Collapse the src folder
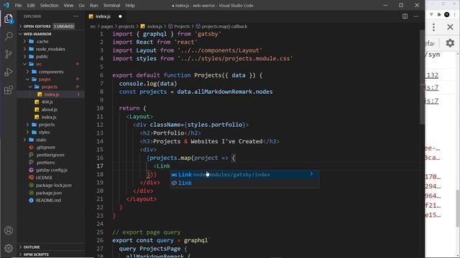This screenshot has height=258, width=460. (x=51, y=64)
